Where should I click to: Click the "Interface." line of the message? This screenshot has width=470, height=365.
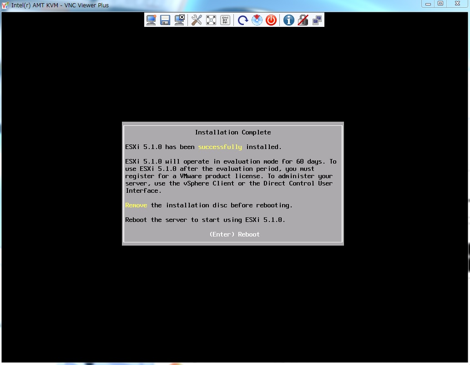(143, 191)
